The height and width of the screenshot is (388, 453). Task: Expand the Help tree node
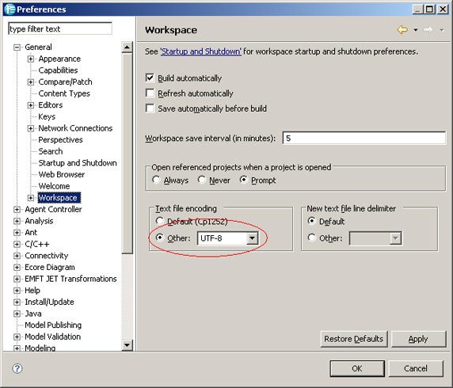pos(17,291)
